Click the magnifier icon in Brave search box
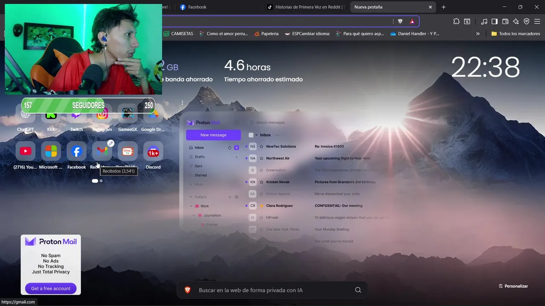The height and width of the screenshot is (306, 545). 358,290
